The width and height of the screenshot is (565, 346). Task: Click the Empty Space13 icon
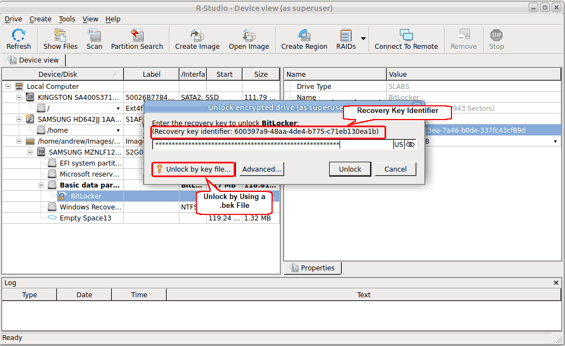coord(52,218)
